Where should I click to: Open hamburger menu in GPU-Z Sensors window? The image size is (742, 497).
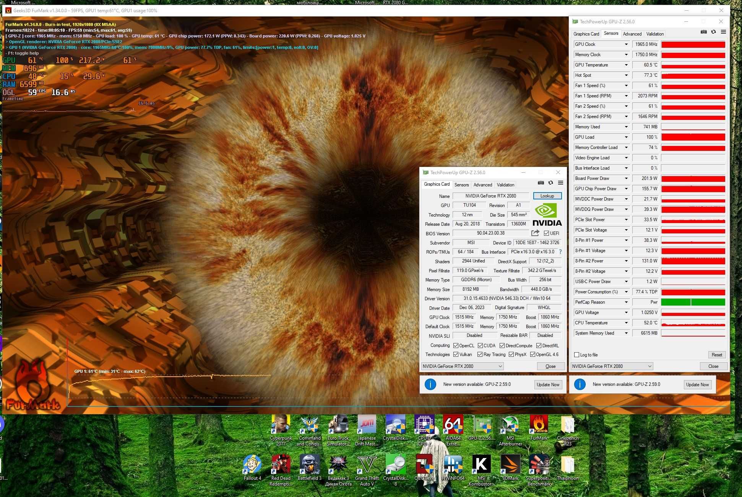click(723, 32)
